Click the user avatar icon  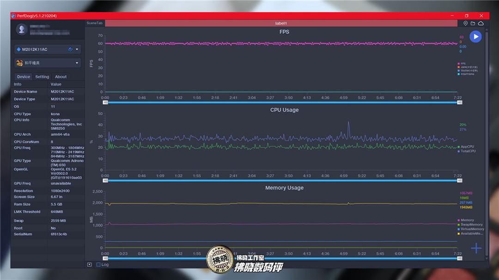[x=22, y=29]
